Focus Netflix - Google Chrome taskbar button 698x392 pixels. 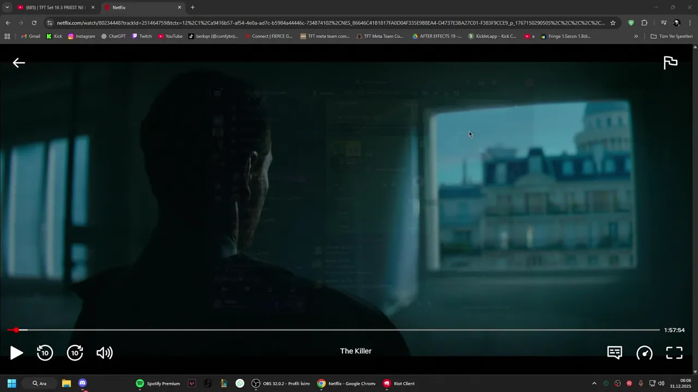[346, 383]
